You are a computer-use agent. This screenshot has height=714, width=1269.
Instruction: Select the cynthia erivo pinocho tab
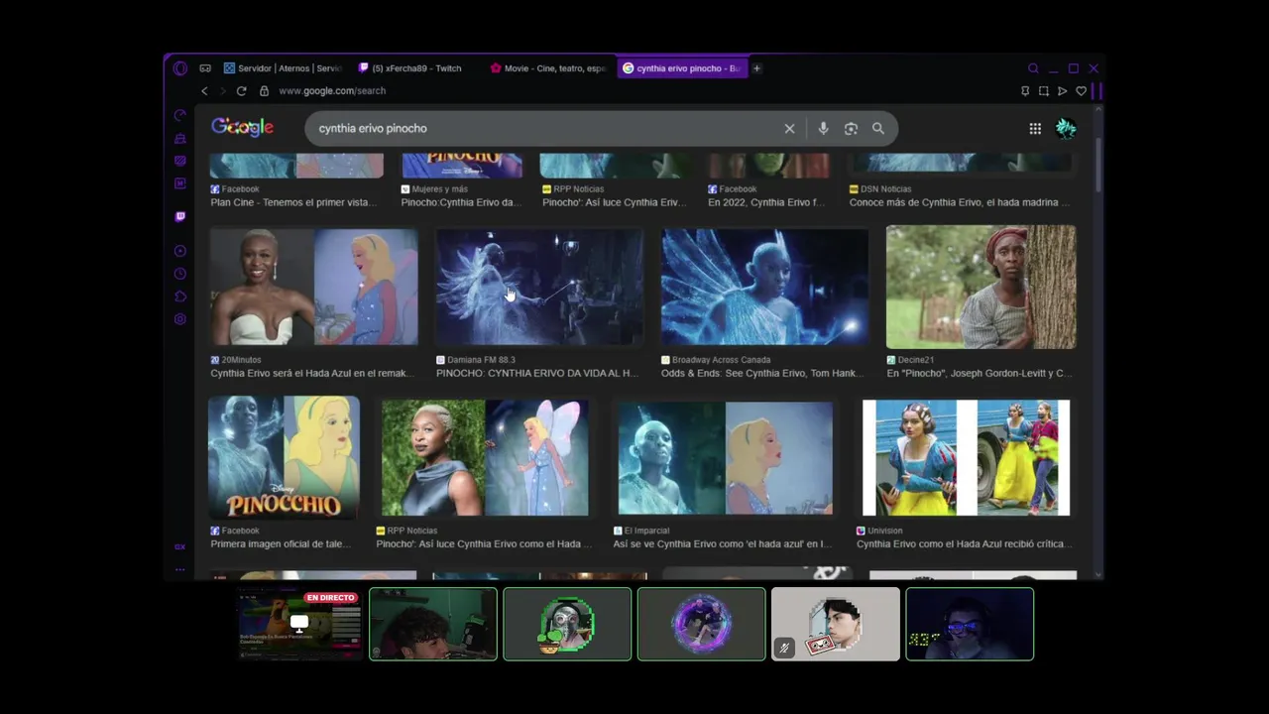[682, 68]
